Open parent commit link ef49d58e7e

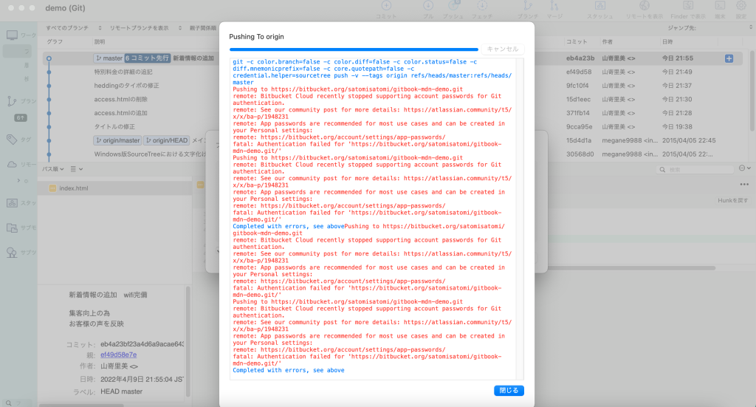tap(117, 355)
